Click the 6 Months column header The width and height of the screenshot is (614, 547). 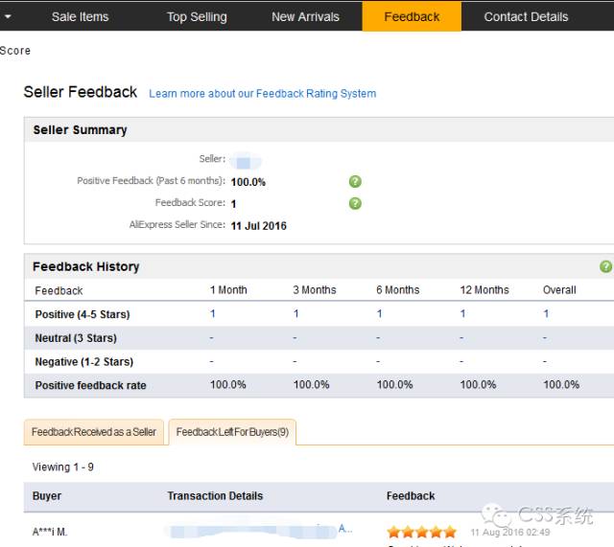398,290
